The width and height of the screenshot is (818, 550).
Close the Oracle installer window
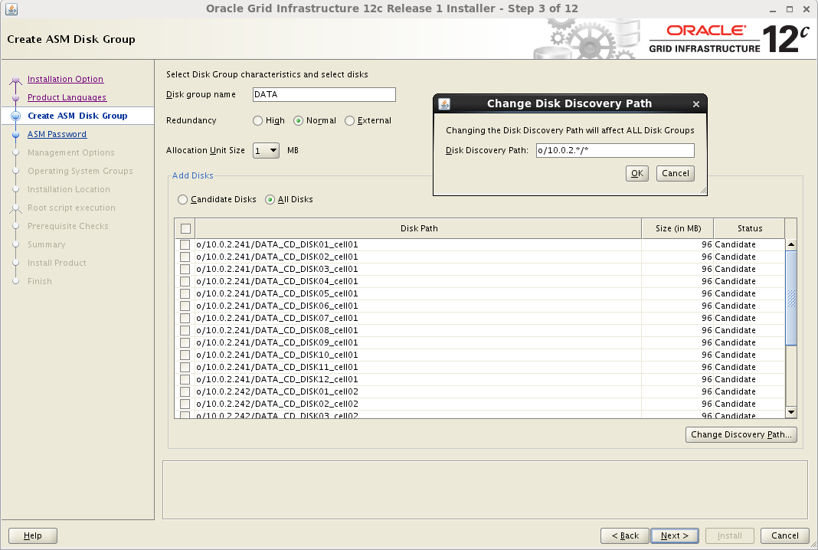coord(806,9)
